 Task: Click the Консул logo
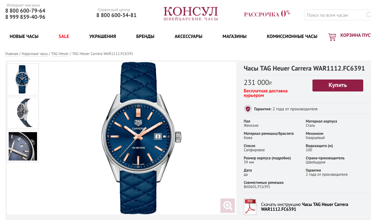coord(191,14)
